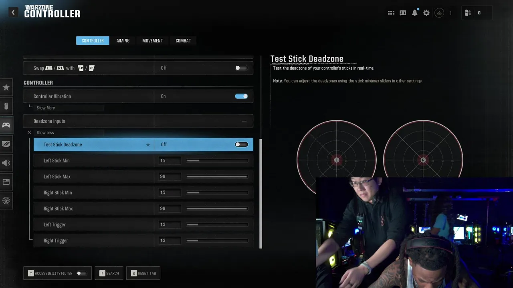Select the Right Trigger row label
This screenshot has height=288, width=513.
tap(56, 241)
